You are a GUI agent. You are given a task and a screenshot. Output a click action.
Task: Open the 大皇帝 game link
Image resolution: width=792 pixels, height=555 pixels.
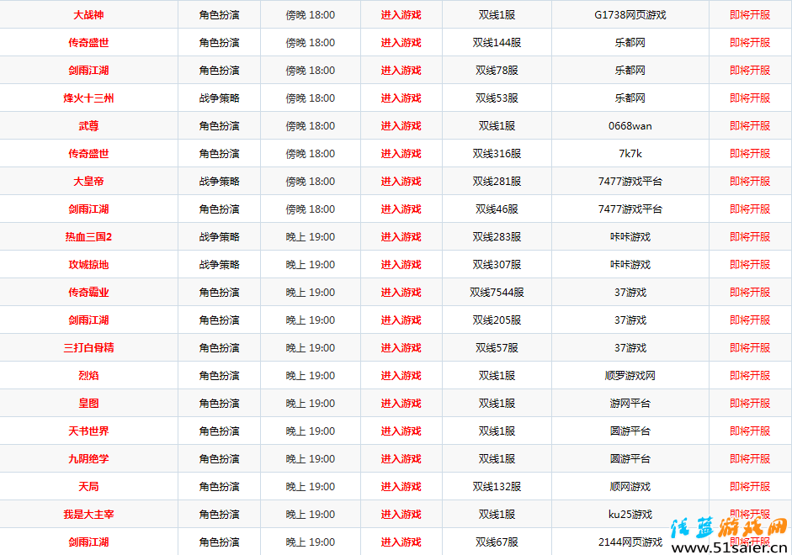pos(88,182)
